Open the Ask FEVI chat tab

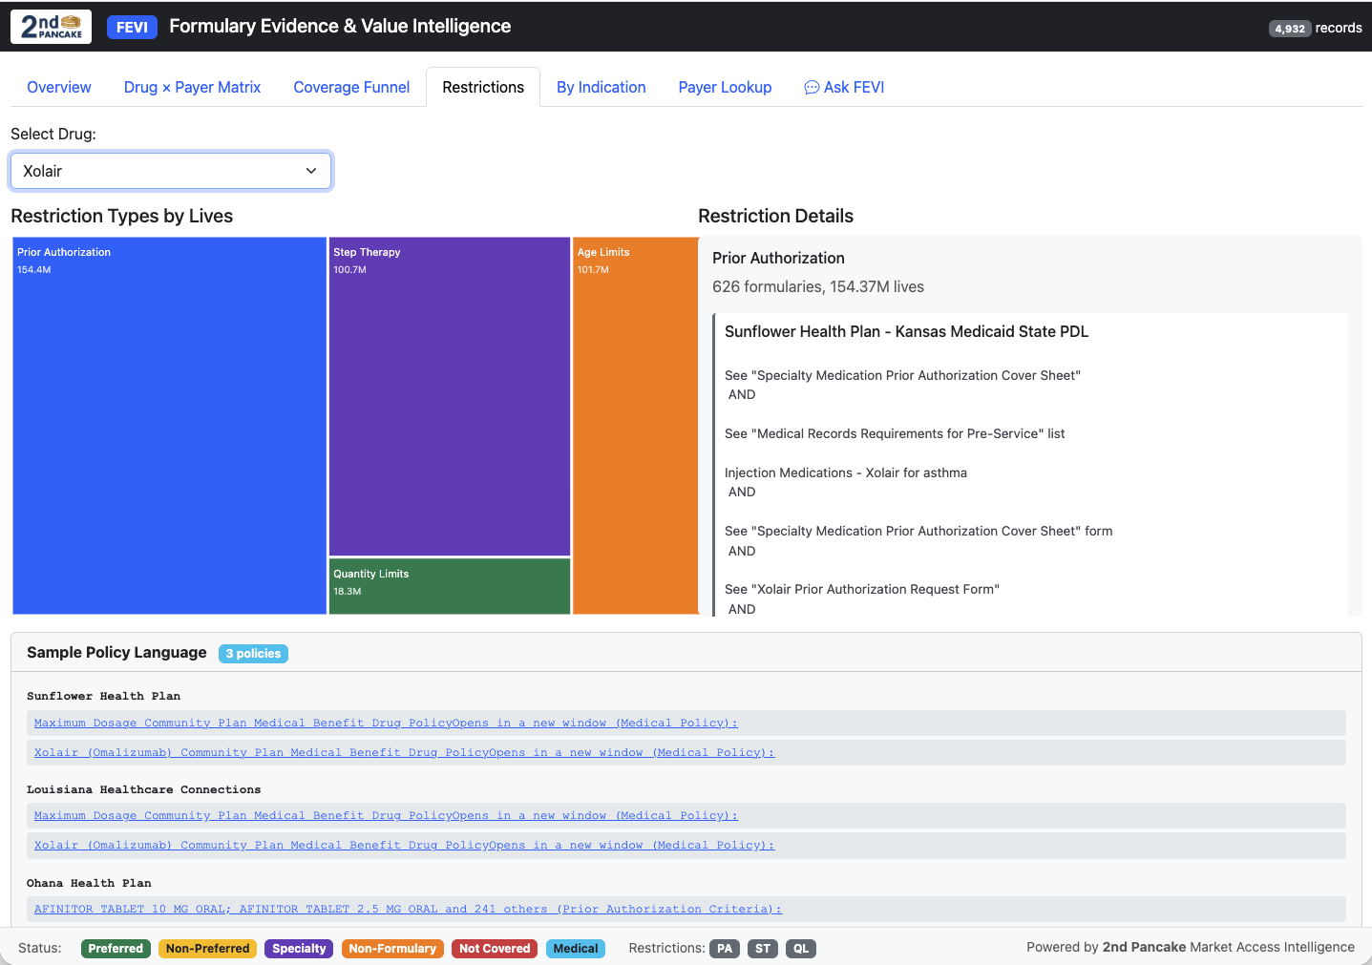(844, 87)
